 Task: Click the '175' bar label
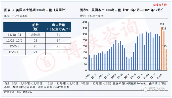point(164,46)
